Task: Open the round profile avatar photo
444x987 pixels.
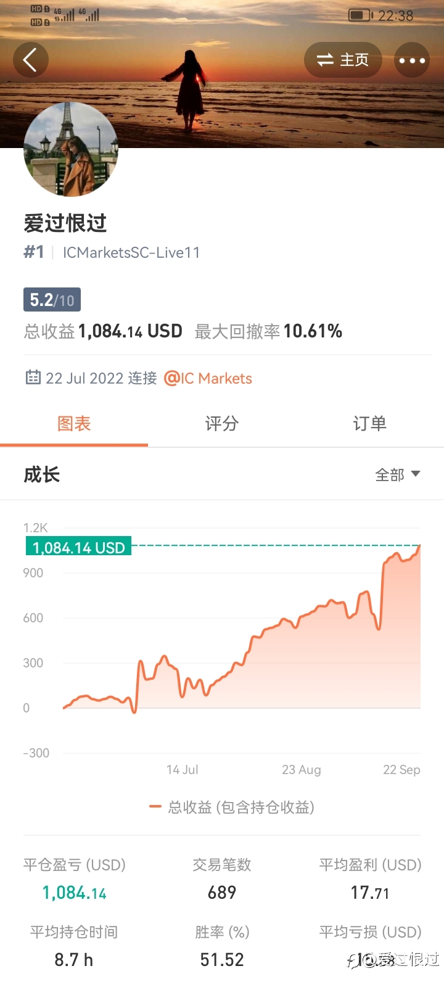Action: pos(70,149)
